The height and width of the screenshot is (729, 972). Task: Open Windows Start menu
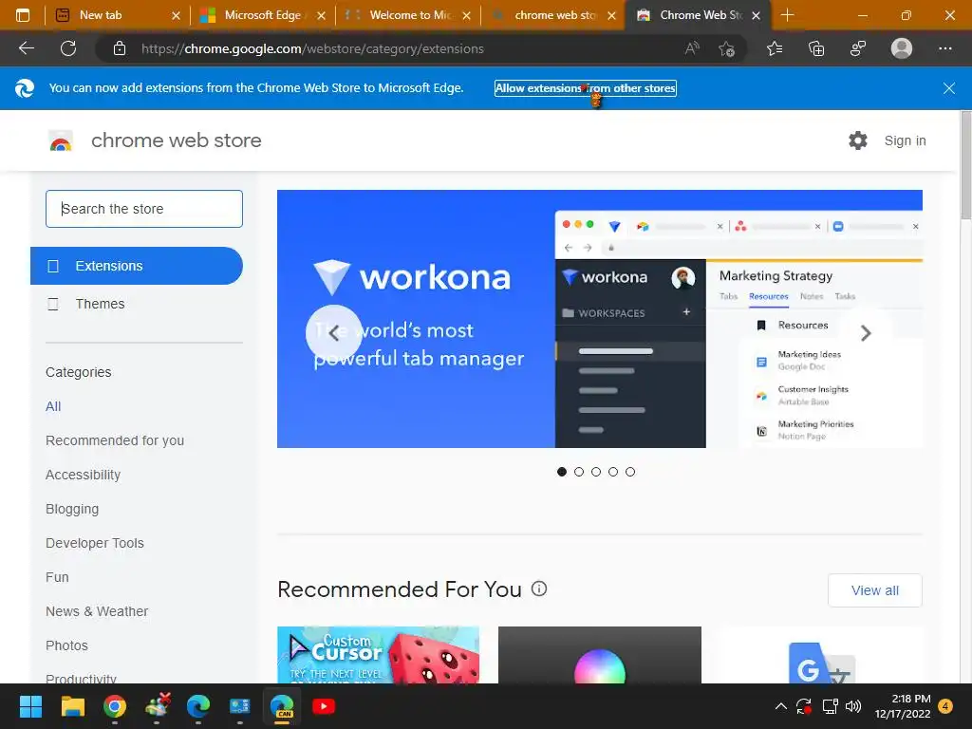(x=30, y=706)
